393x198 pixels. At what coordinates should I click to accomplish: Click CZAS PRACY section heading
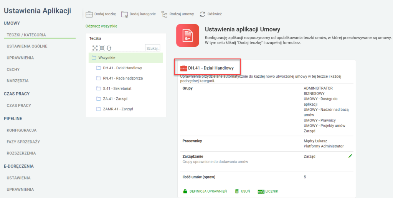17,94
